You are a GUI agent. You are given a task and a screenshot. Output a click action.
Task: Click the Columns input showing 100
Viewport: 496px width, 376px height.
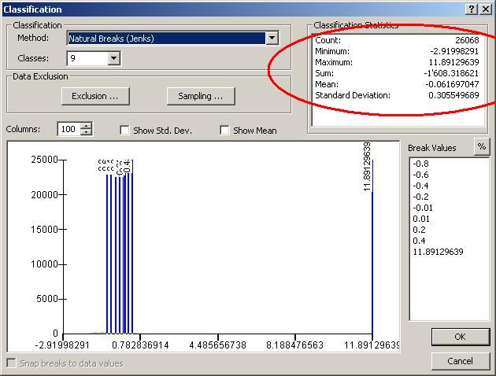69,129
